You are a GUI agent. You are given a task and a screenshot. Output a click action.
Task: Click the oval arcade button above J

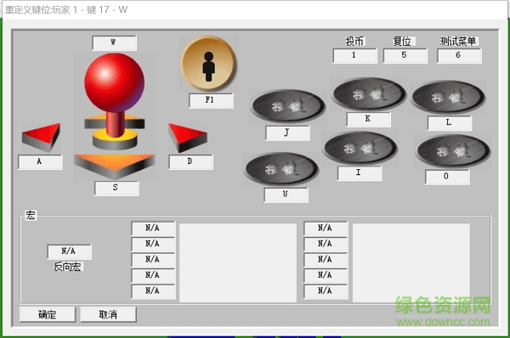pos(288,105)
